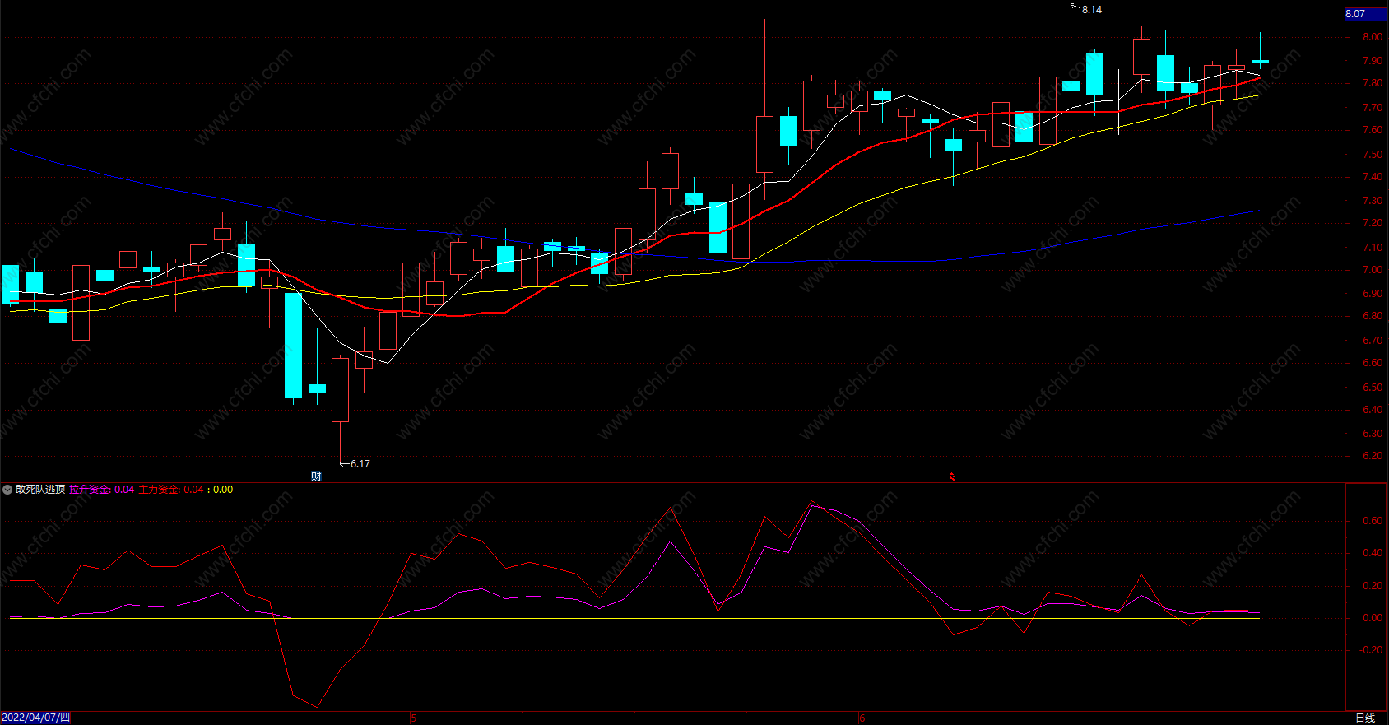Open the 日线 period selector

[x=1365, y=718]
